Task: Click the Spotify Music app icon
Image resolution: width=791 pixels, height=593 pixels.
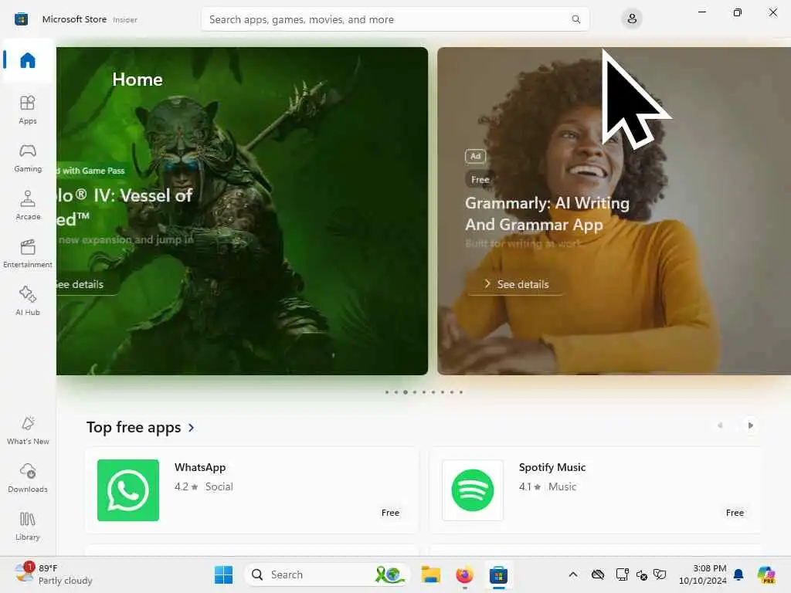Action: (473, 490)
